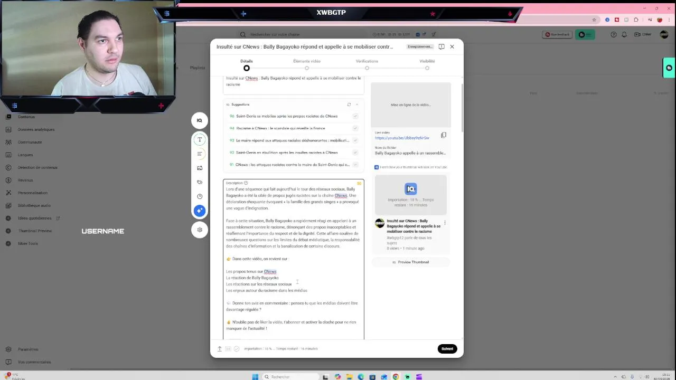Viewport: 676px width, 380px height.
Task: Open the Description help question mark
Action: [246, 183]
